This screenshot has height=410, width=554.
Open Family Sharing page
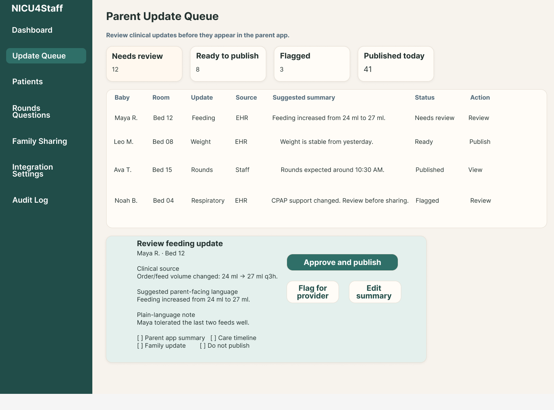click(x=40, y=141)
